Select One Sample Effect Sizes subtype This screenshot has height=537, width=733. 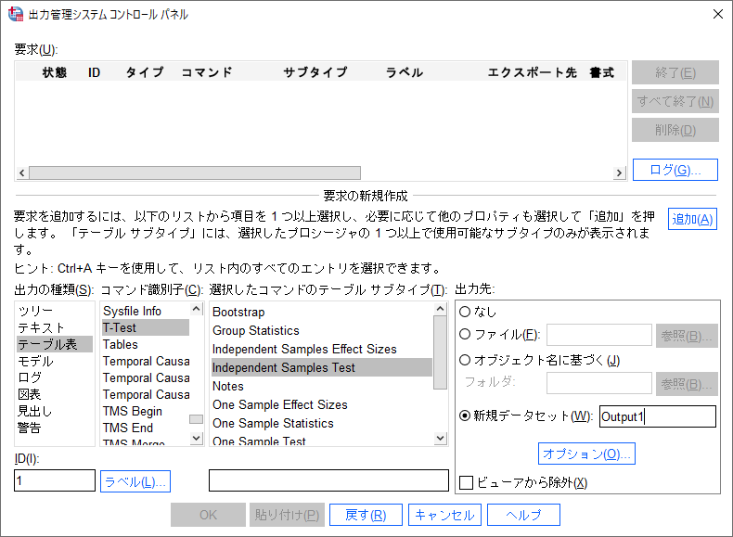pos(322,404)
